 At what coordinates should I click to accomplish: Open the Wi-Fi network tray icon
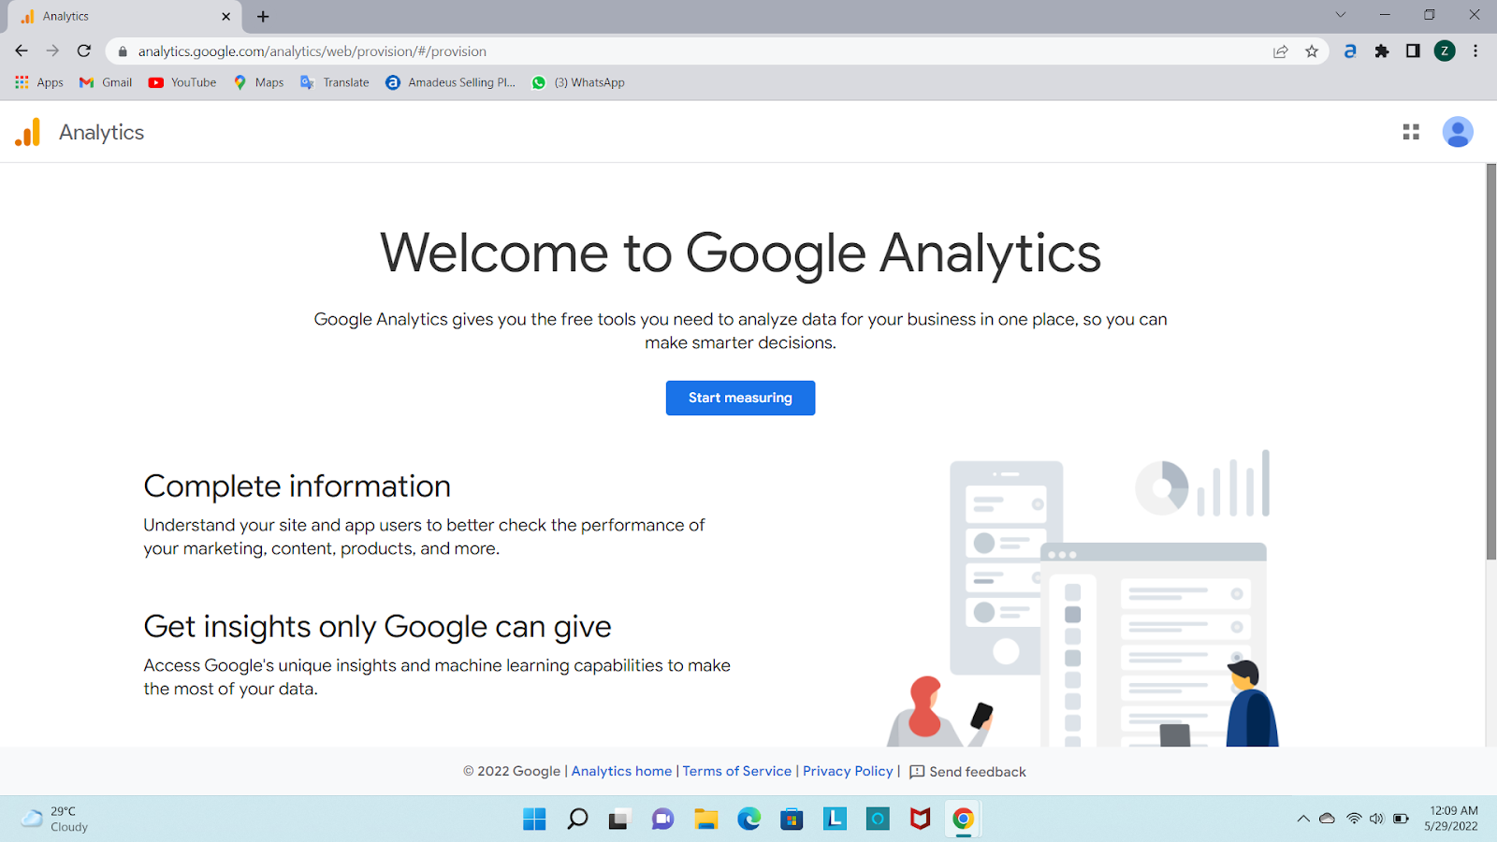(x=1354, y=819)
